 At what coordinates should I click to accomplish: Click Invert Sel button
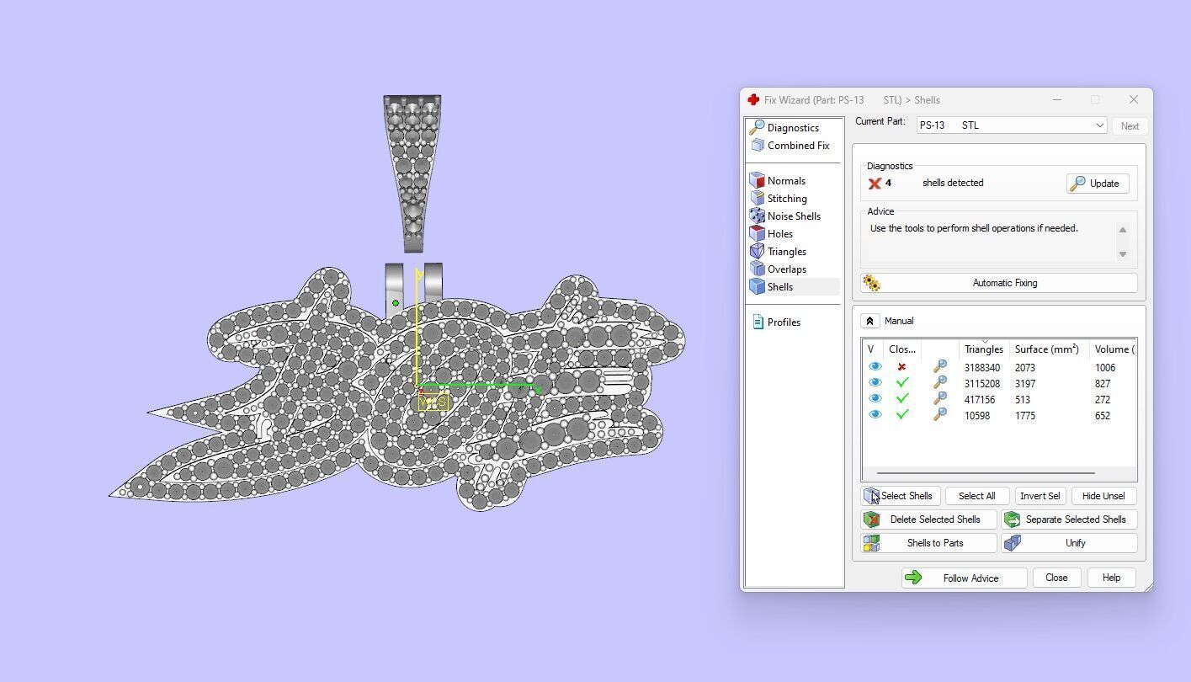pyautogui.click(x=1040, y=496)
